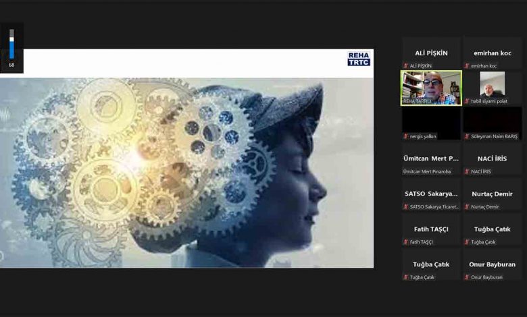Click Nurtaç Demir's muted mic icon
This screenshot has width=527, height=317.
pos(466,206)
